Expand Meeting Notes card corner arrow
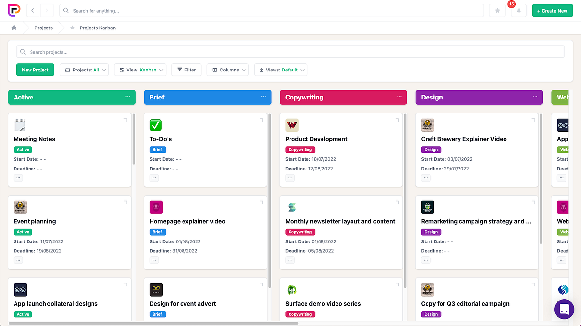 coord(125,120)
